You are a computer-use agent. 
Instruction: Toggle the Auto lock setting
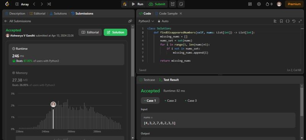pyautogui.click(x=163, y=21)
